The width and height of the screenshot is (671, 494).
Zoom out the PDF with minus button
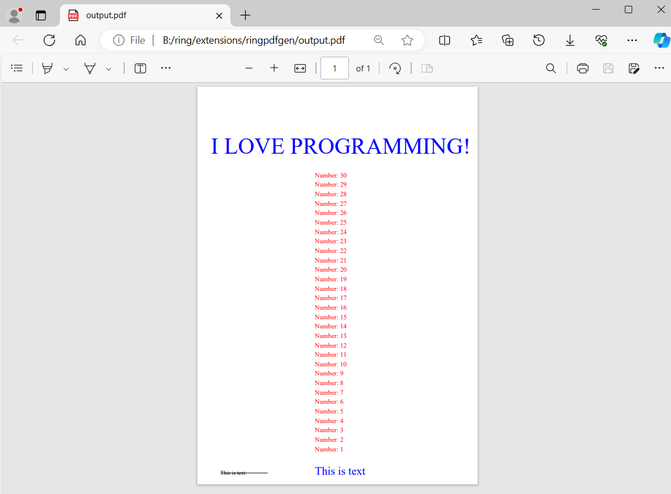pos(248,69)
